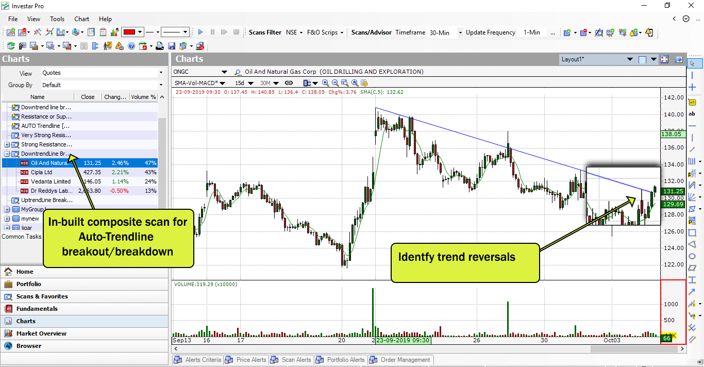Switch to the Price Alerts tab
704x367 pixels.
point(251,360)
